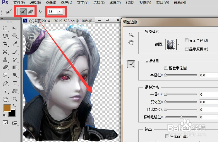Check the 智能半径 option
The image size is (218, 142).
(x=166, y=68)
